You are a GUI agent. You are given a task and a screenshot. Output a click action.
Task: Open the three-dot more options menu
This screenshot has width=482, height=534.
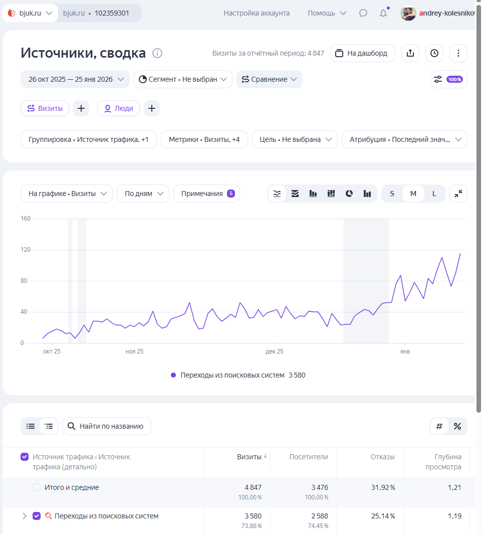pyautogui.click(x=458, y=53)
